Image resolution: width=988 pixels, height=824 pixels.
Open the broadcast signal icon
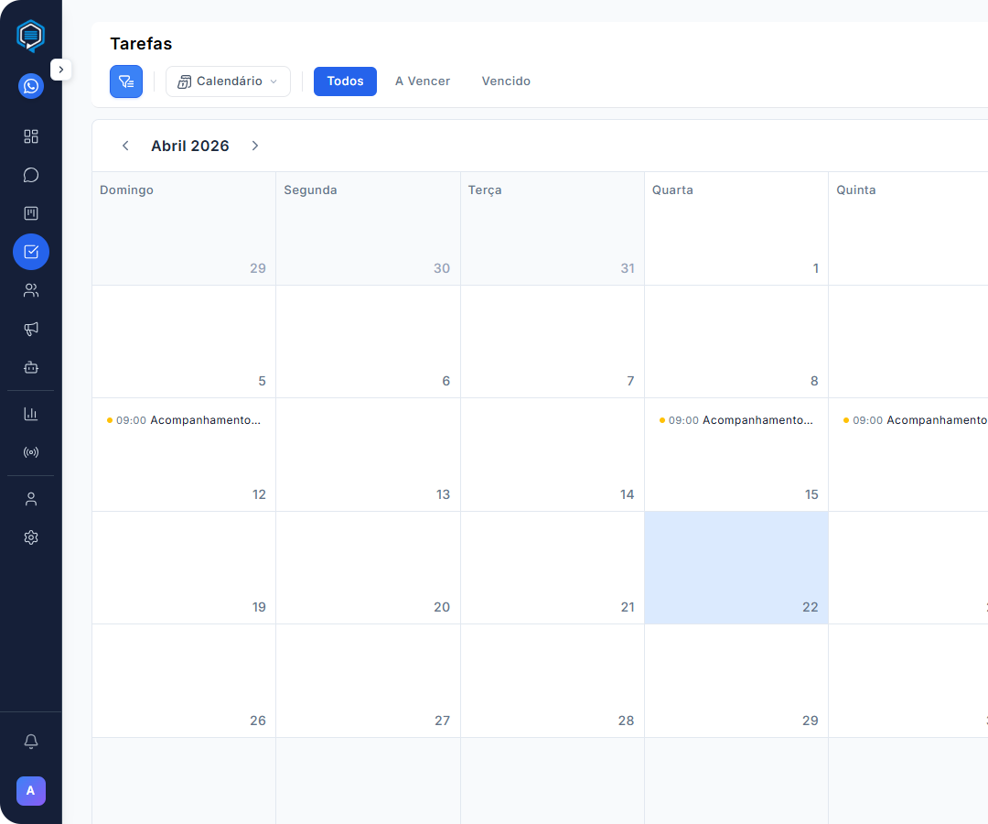(x=31, y=452)
